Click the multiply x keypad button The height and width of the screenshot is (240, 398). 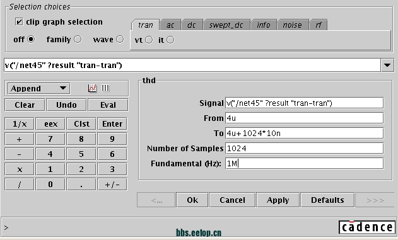click(20, 169)
